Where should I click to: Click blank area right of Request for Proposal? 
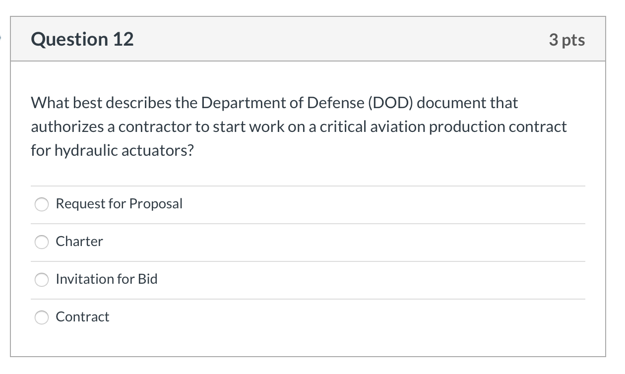(387, 204)
